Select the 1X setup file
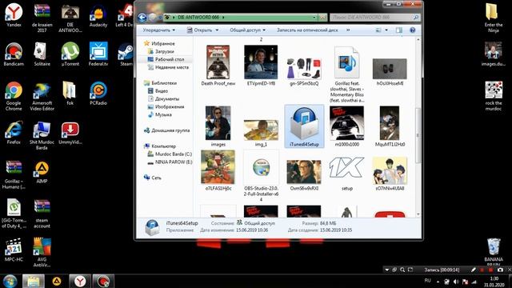 point(346,173)
